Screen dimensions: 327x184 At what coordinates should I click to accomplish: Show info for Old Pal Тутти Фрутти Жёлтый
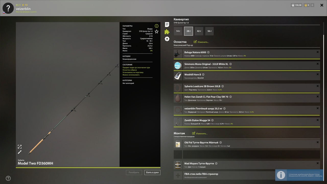(x=220, y=143)
